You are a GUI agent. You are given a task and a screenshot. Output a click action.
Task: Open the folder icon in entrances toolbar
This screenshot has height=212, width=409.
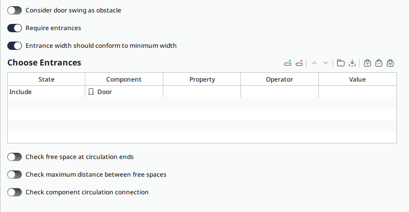coord(341,63)
